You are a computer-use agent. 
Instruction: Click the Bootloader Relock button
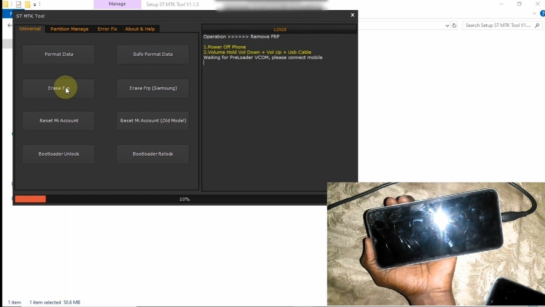click(x=153, y=154)
